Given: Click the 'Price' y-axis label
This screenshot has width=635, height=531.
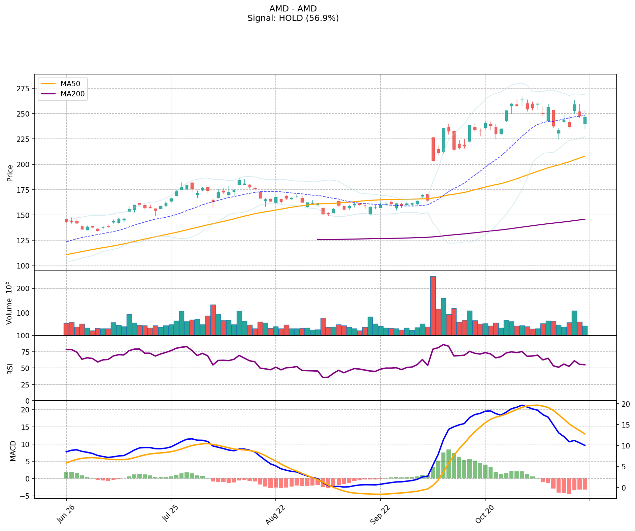Looking at the screenshot, I should 10,173.
